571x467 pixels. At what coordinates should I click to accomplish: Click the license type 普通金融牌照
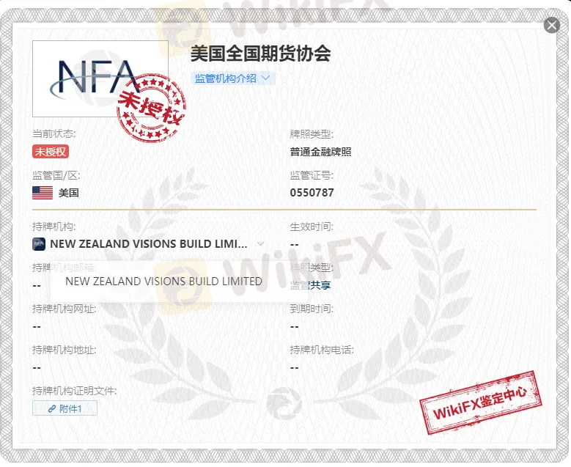[320, 152]
